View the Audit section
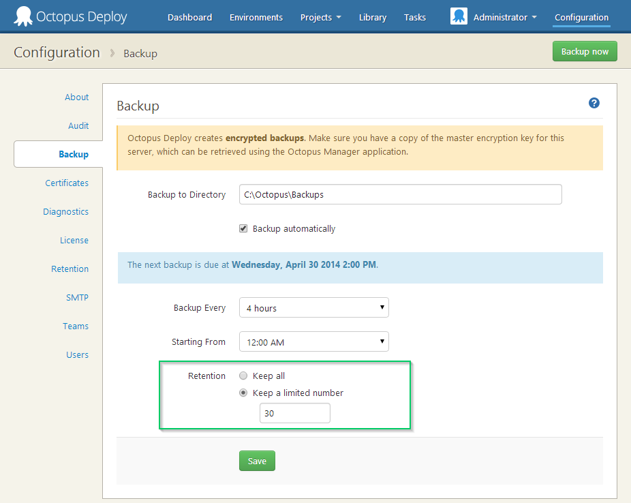The image size is (631, 503). [78, 125]
